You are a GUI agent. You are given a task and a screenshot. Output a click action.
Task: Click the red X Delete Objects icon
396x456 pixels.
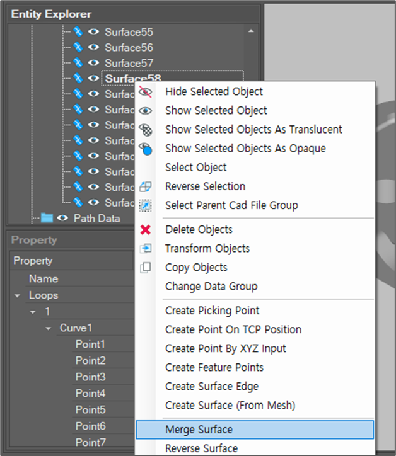point(146,230)
